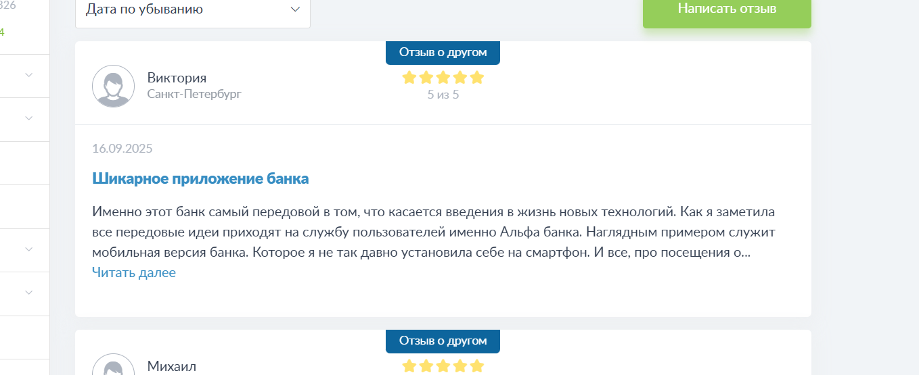Click the fifth star in Виктория's rating
Image resolution: width=919 pixels, height=375 pixels.
click(477, 77)
